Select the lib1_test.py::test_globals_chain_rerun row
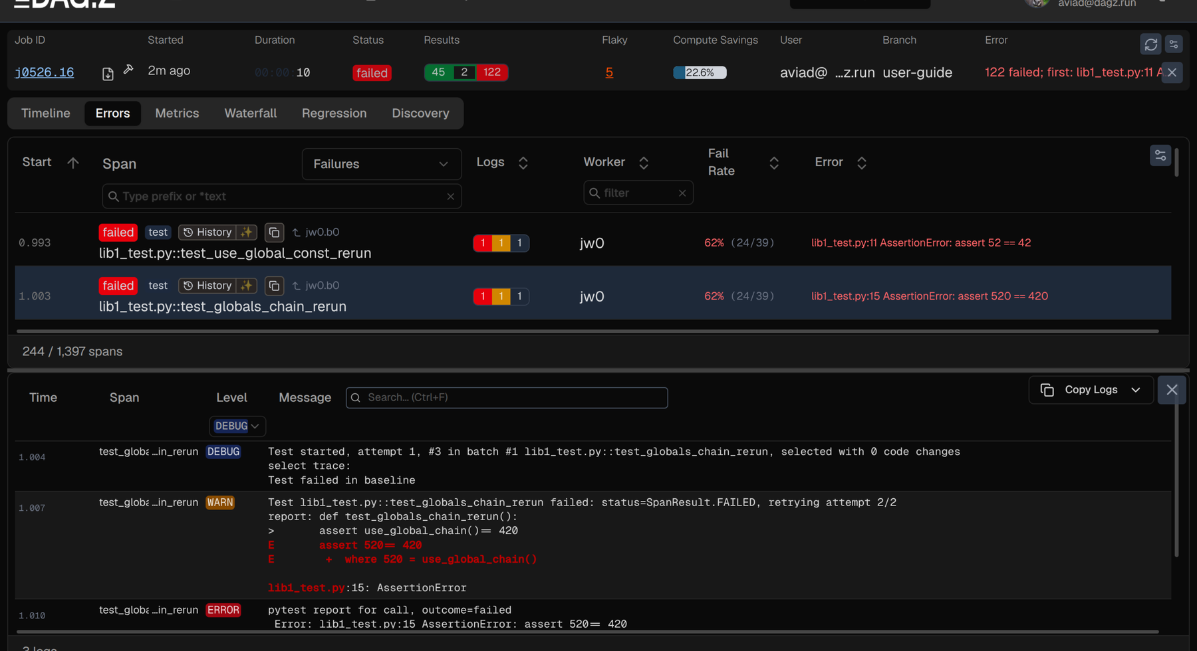Screen dimensions: 1197x651 [x=593, y=293]
